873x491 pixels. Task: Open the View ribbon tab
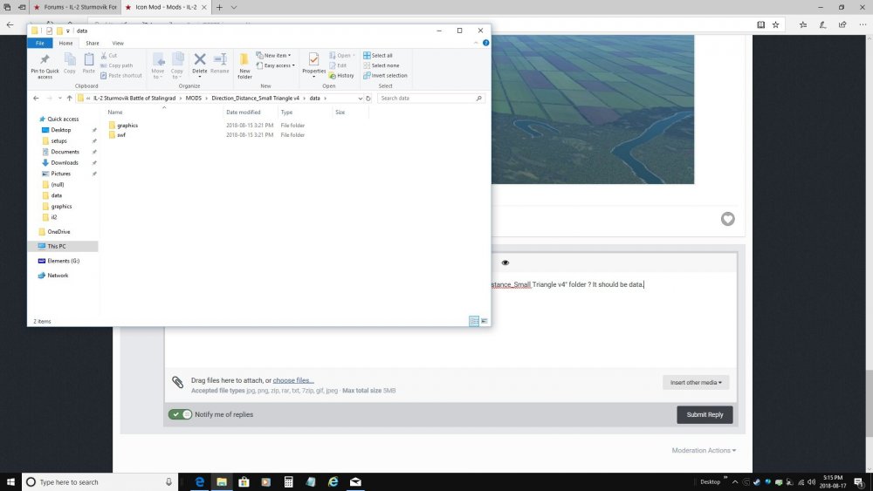point(118,43)
